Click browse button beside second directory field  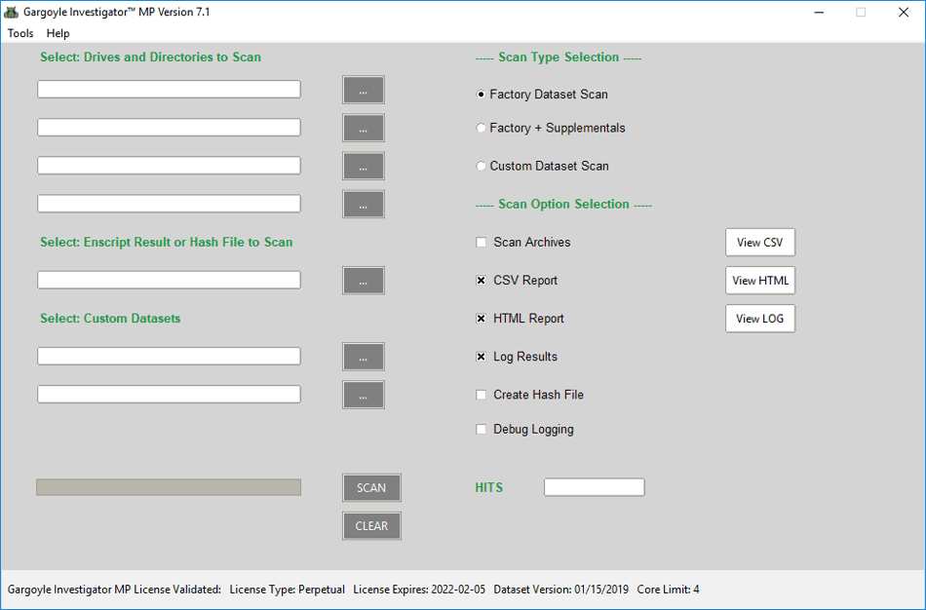pos(364,128)
